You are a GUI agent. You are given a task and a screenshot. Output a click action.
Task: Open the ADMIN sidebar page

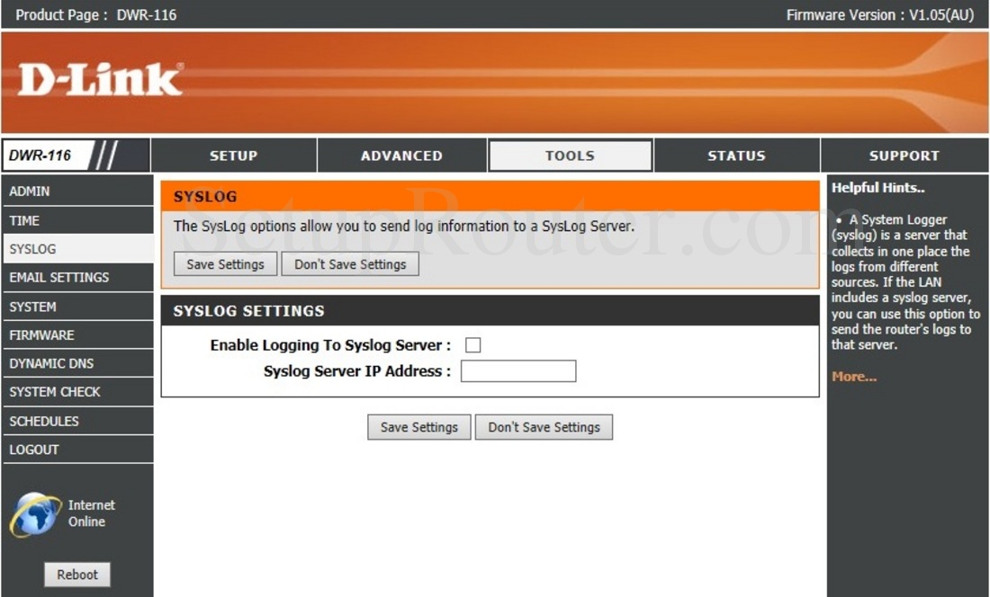[x=77, y=191]
